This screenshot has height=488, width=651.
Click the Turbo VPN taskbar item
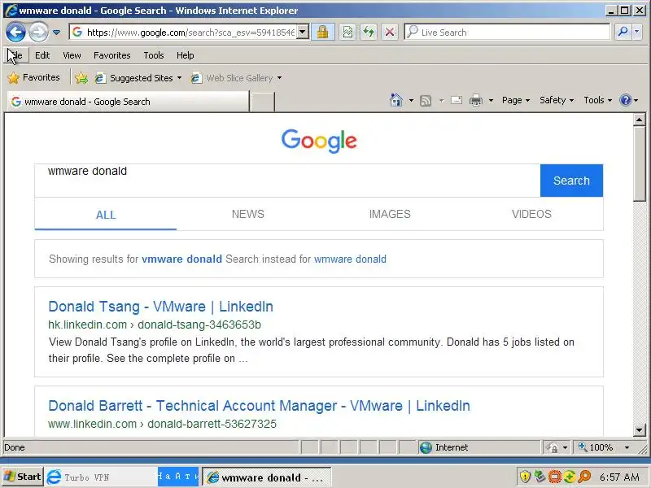101,477
